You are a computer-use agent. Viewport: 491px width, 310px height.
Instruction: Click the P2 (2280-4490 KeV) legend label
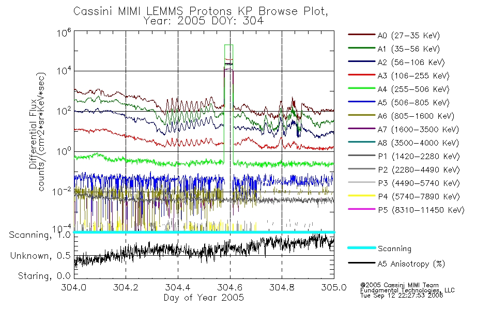[x=419, y=169]
